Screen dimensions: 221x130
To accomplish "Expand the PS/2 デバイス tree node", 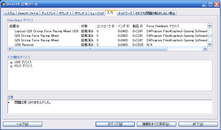I will click(x=11, y=66).
